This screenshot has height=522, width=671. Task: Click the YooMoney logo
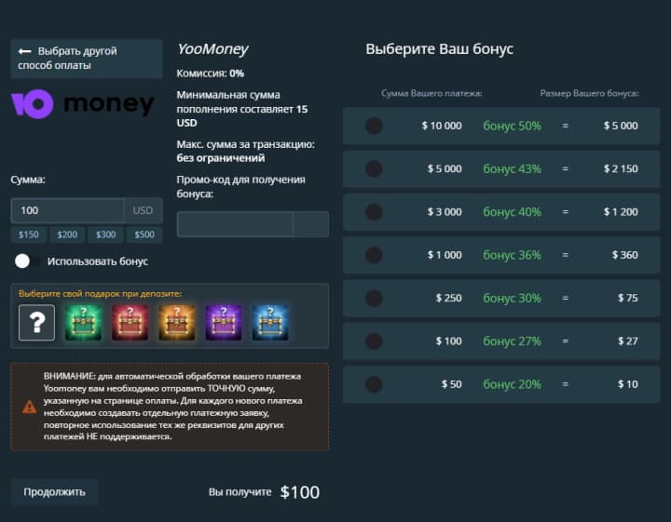[x=82, y=104]
